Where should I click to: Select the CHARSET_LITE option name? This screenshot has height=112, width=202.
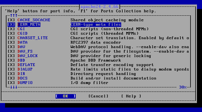point(33,38)
